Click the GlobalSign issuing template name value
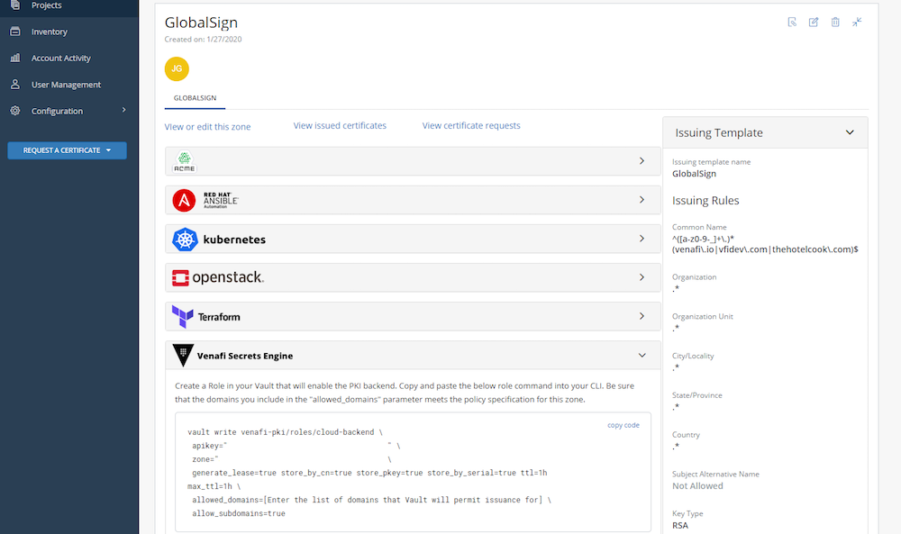901x534 pixels. (x=694, y=174)
